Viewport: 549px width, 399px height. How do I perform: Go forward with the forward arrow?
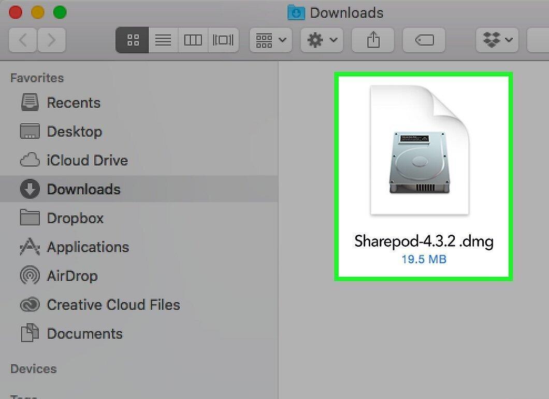pyautogui.click(x=51, y=40)
